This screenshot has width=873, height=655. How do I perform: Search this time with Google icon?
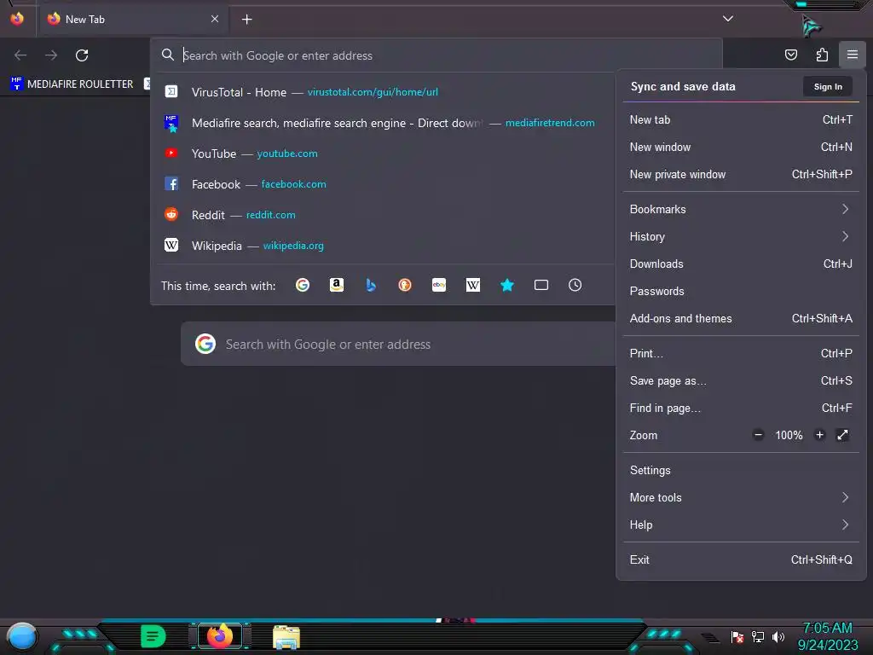click(303, 285)
